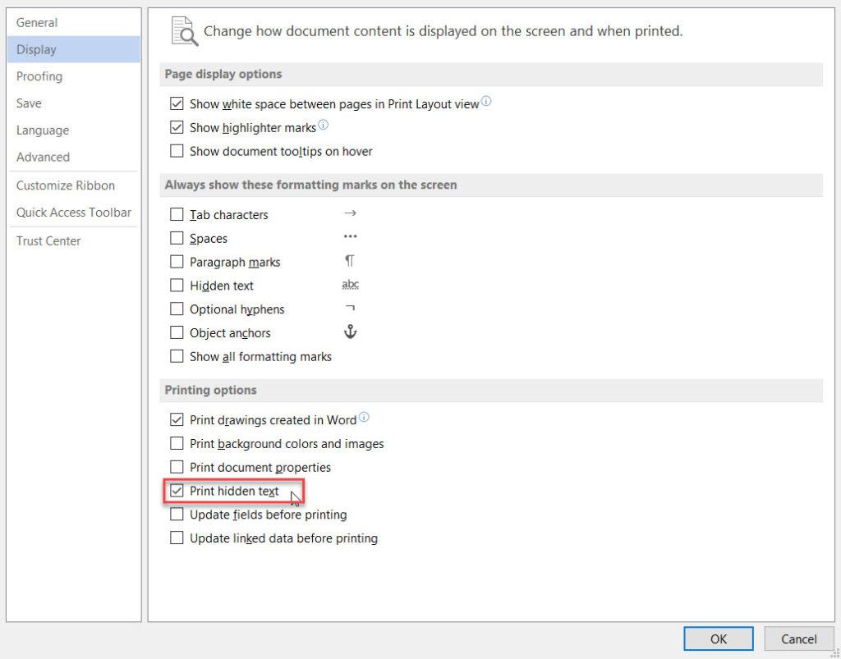
Task: Select Customize Ribbon in sidebar
Action: [x=66, y=185]
